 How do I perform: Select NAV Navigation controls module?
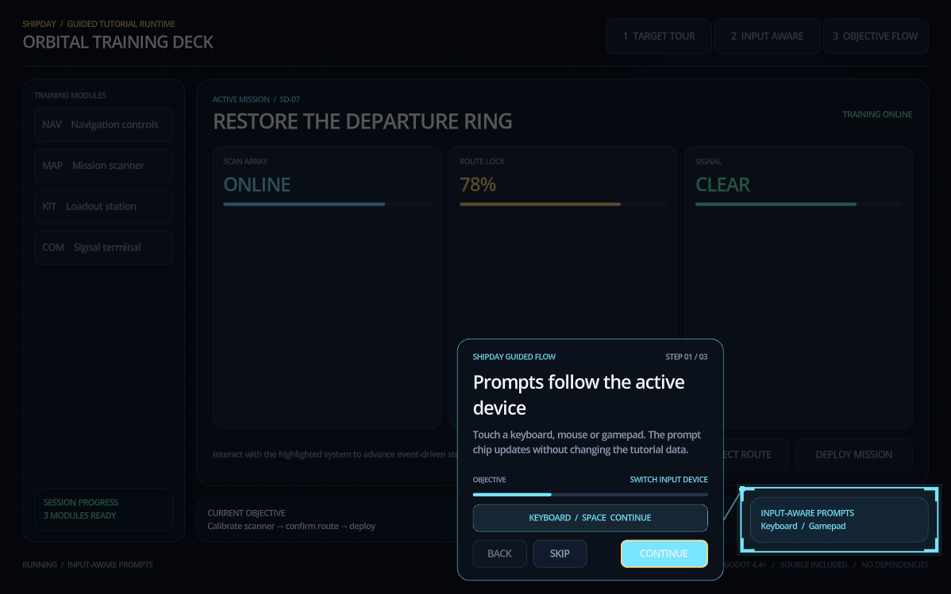[104, 125]
